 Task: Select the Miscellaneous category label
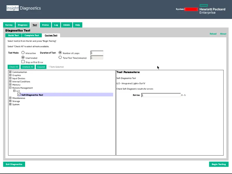pos(19,98)
